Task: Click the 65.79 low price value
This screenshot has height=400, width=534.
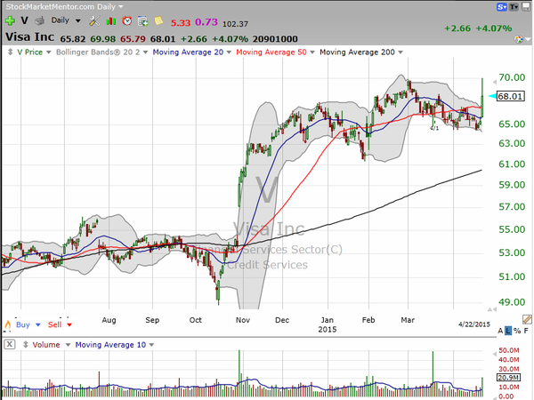Action: 133,39
